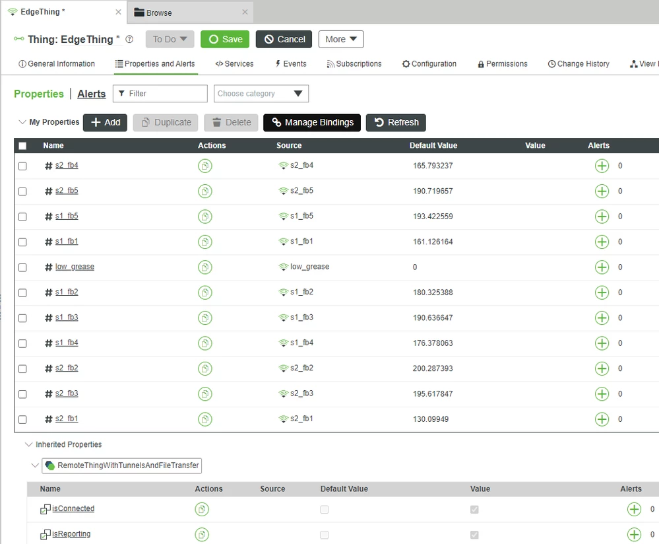The width and height of the screenshot is (659, 544).
Task: Check the s2_fb5 row checkbox
Action: (x=22, y=191)
